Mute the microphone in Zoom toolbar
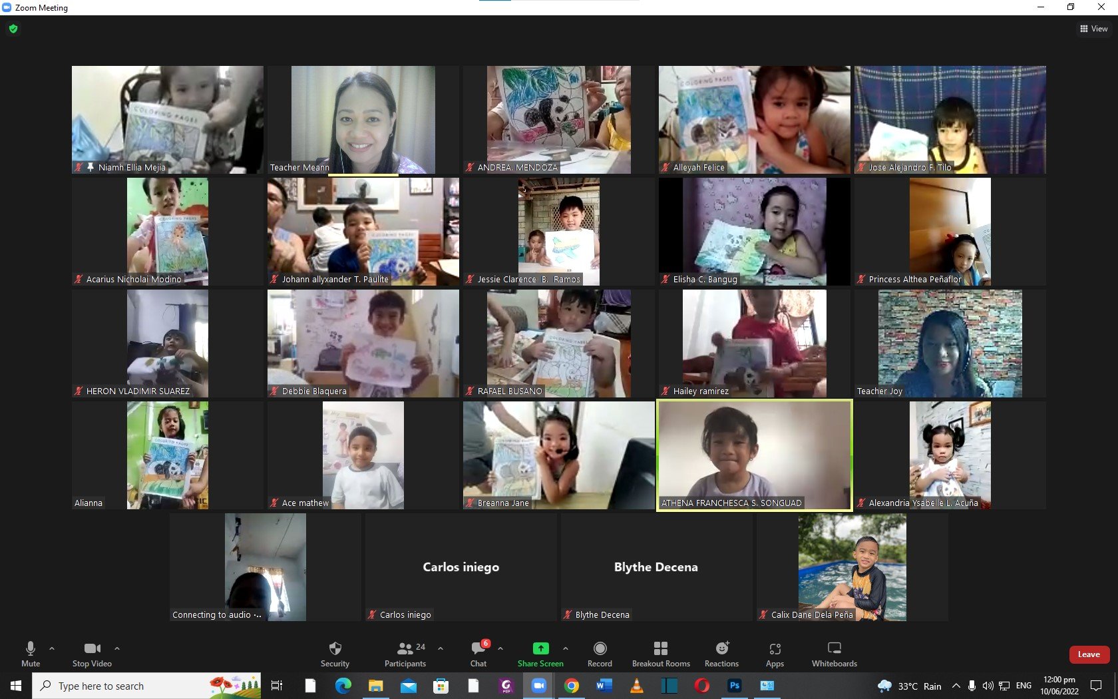 click(x=31, y=654)
